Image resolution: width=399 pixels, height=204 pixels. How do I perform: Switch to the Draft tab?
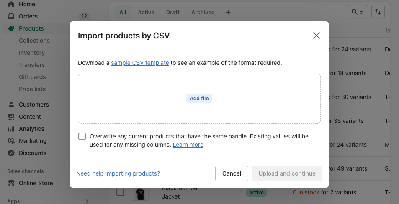(173, 12)
